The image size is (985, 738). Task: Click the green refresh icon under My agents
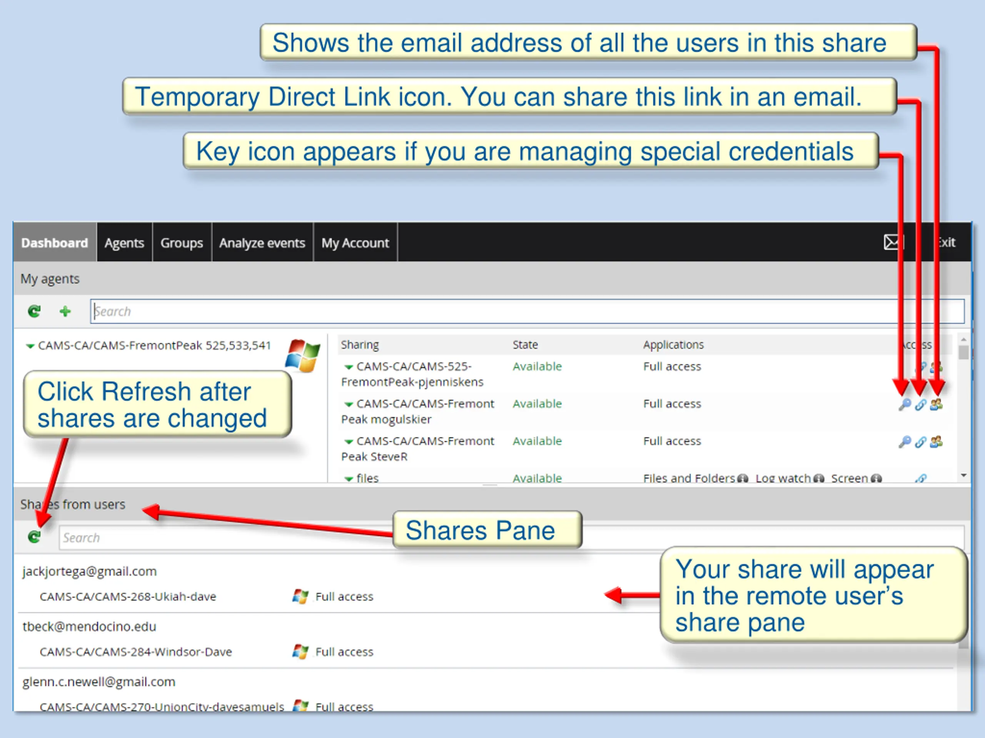(x=34, y=311)
